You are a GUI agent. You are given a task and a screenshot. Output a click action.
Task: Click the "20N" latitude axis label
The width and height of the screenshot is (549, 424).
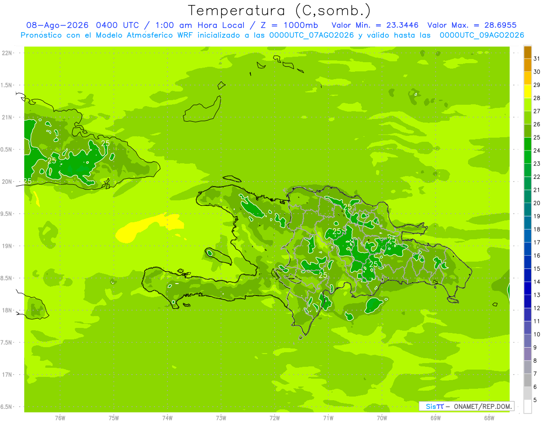(x=8, y=182)
